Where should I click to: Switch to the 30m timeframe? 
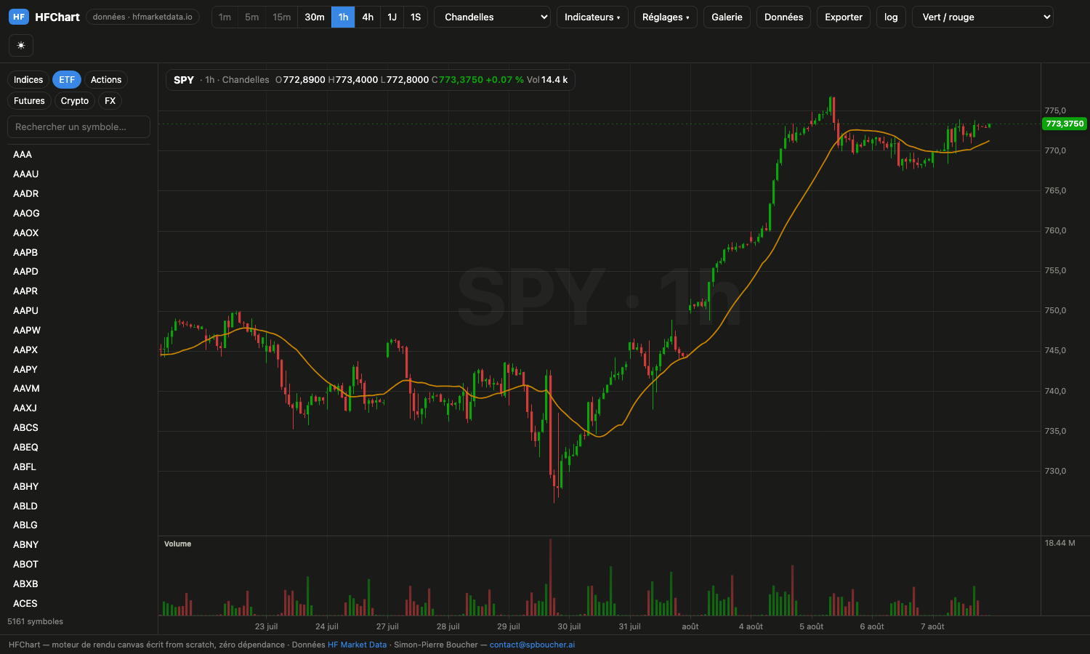click(x=315, y=17)
